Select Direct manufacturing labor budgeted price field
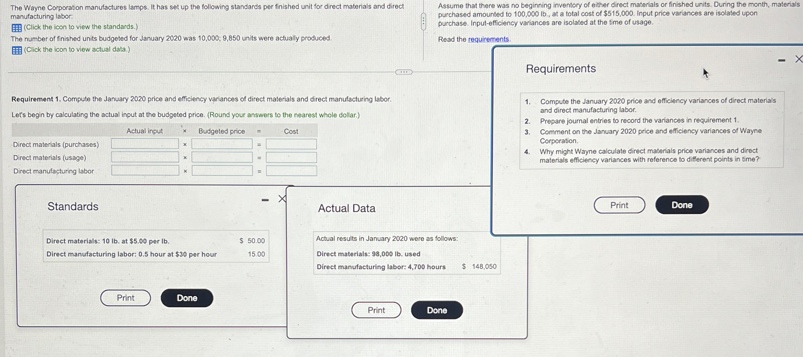The width and height of the screenshot is (803, 357). tap(222, 170)
